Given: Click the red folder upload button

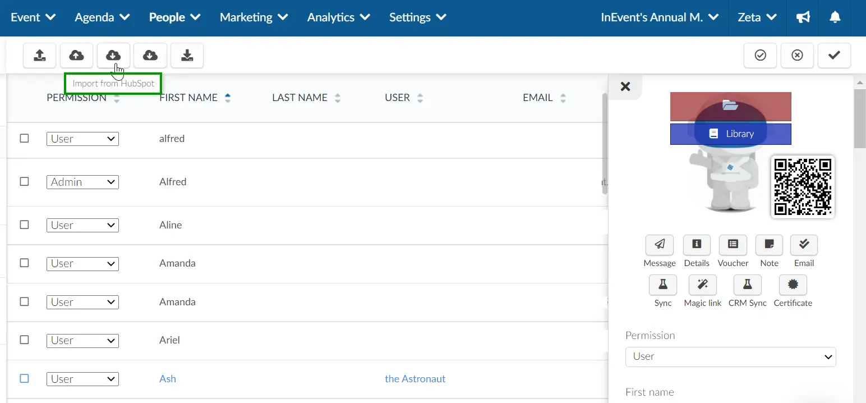Looking at the screenshot, I should [x=730, y=106].
